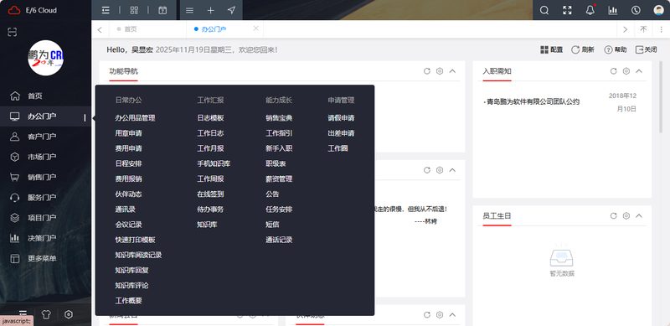This screenshot has height=326, width=670.
Task: Click the paper-plane navigation icon
Action: click(x=232, y=10)
